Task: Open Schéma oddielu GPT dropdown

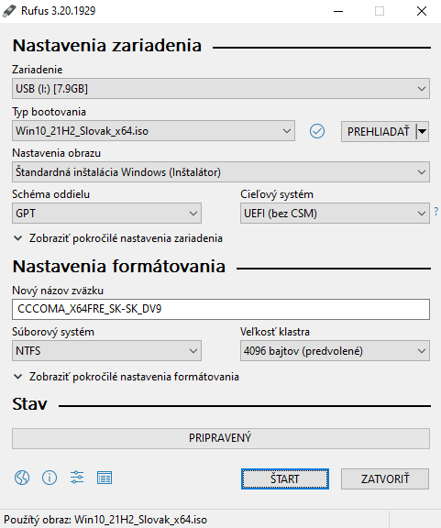Action: click(106, 214)
